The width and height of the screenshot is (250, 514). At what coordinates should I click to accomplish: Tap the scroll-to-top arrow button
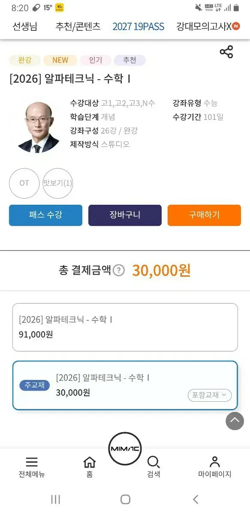pos(235,421)
